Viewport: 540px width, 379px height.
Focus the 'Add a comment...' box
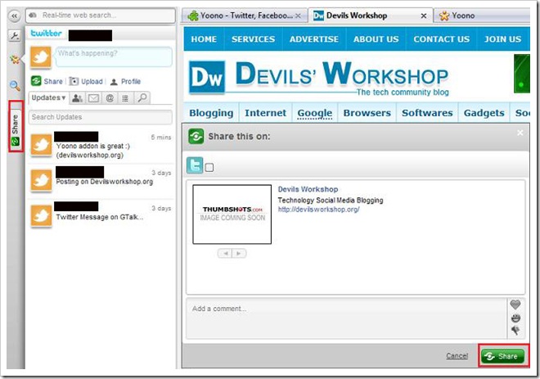(346, 318)
